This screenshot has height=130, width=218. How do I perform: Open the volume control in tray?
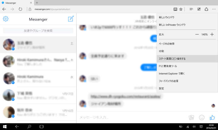tap(194, 127)
